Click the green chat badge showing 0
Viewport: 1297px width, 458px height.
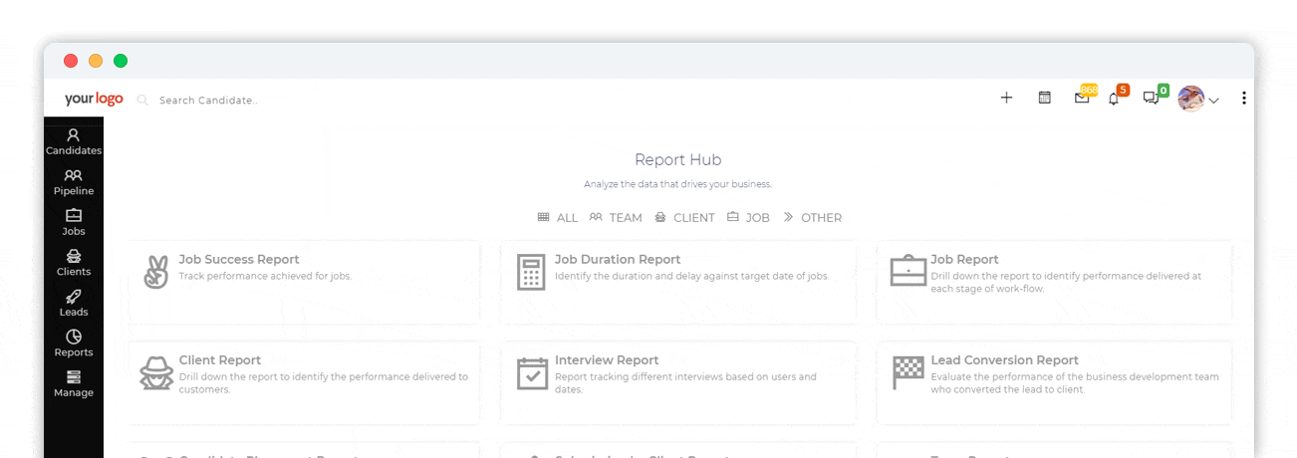[1163, 90]
